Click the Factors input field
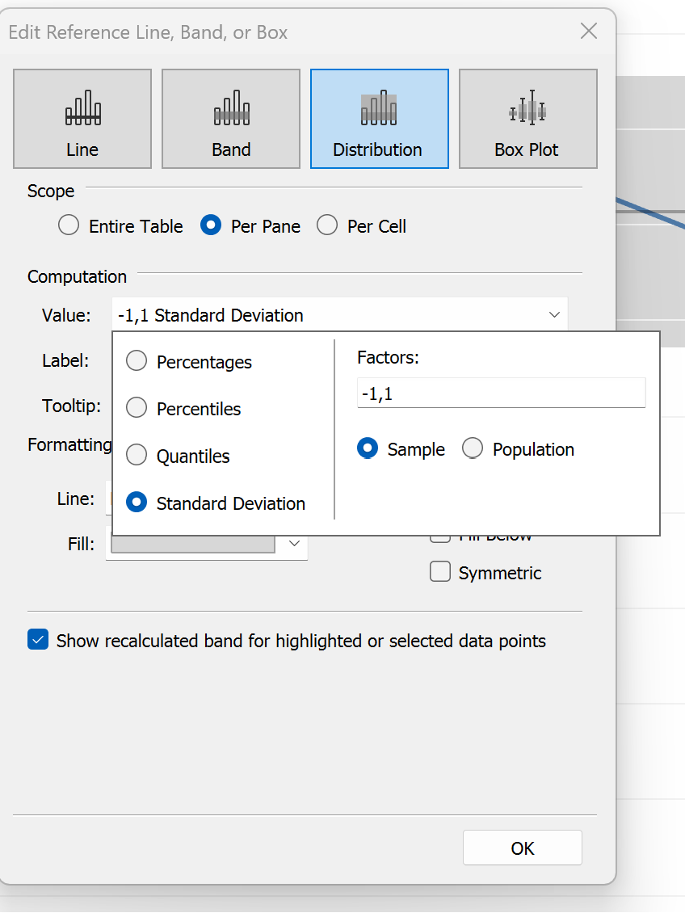Viewport: 685px width, 913px height. [x=501, y=393]
